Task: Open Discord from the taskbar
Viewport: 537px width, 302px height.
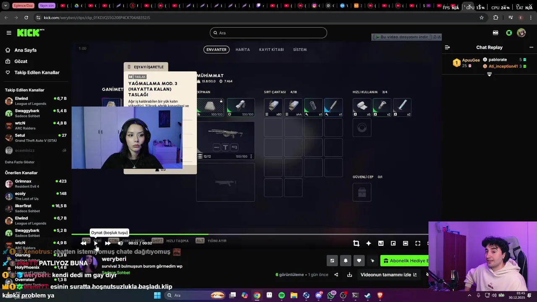Action: pos(318,295)
